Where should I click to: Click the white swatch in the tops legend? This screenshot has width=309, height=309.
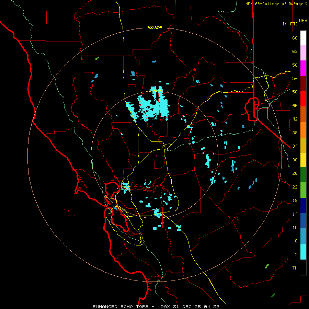pos(303,38)
